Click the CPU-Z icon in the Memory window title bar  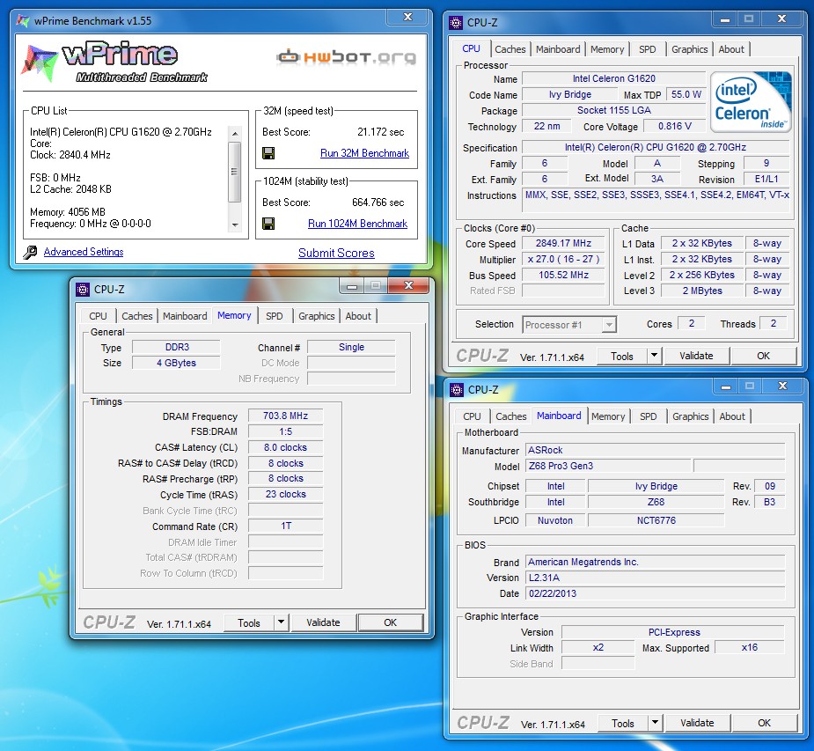83,290
